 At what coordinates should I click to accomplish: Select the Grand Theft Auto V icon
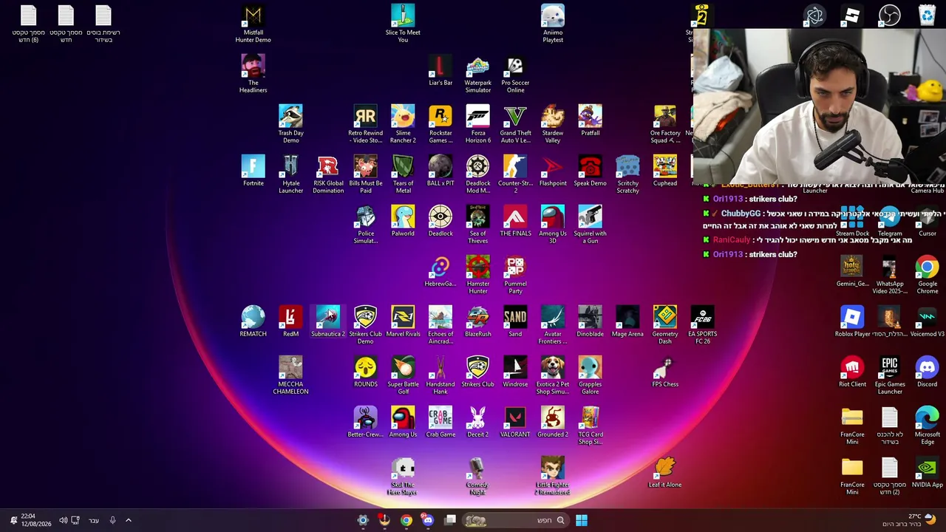[515, 116]
